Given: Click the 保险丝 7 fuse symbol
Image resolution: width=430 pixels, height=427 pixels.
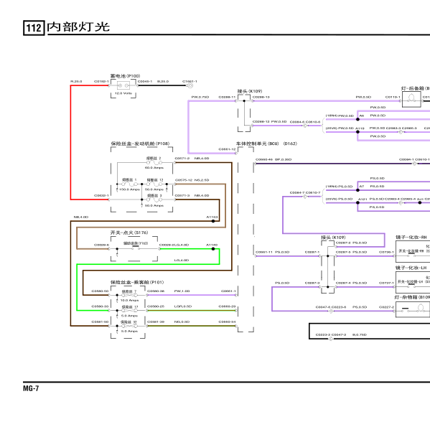Looking at the screenshot, I should 129,295.
